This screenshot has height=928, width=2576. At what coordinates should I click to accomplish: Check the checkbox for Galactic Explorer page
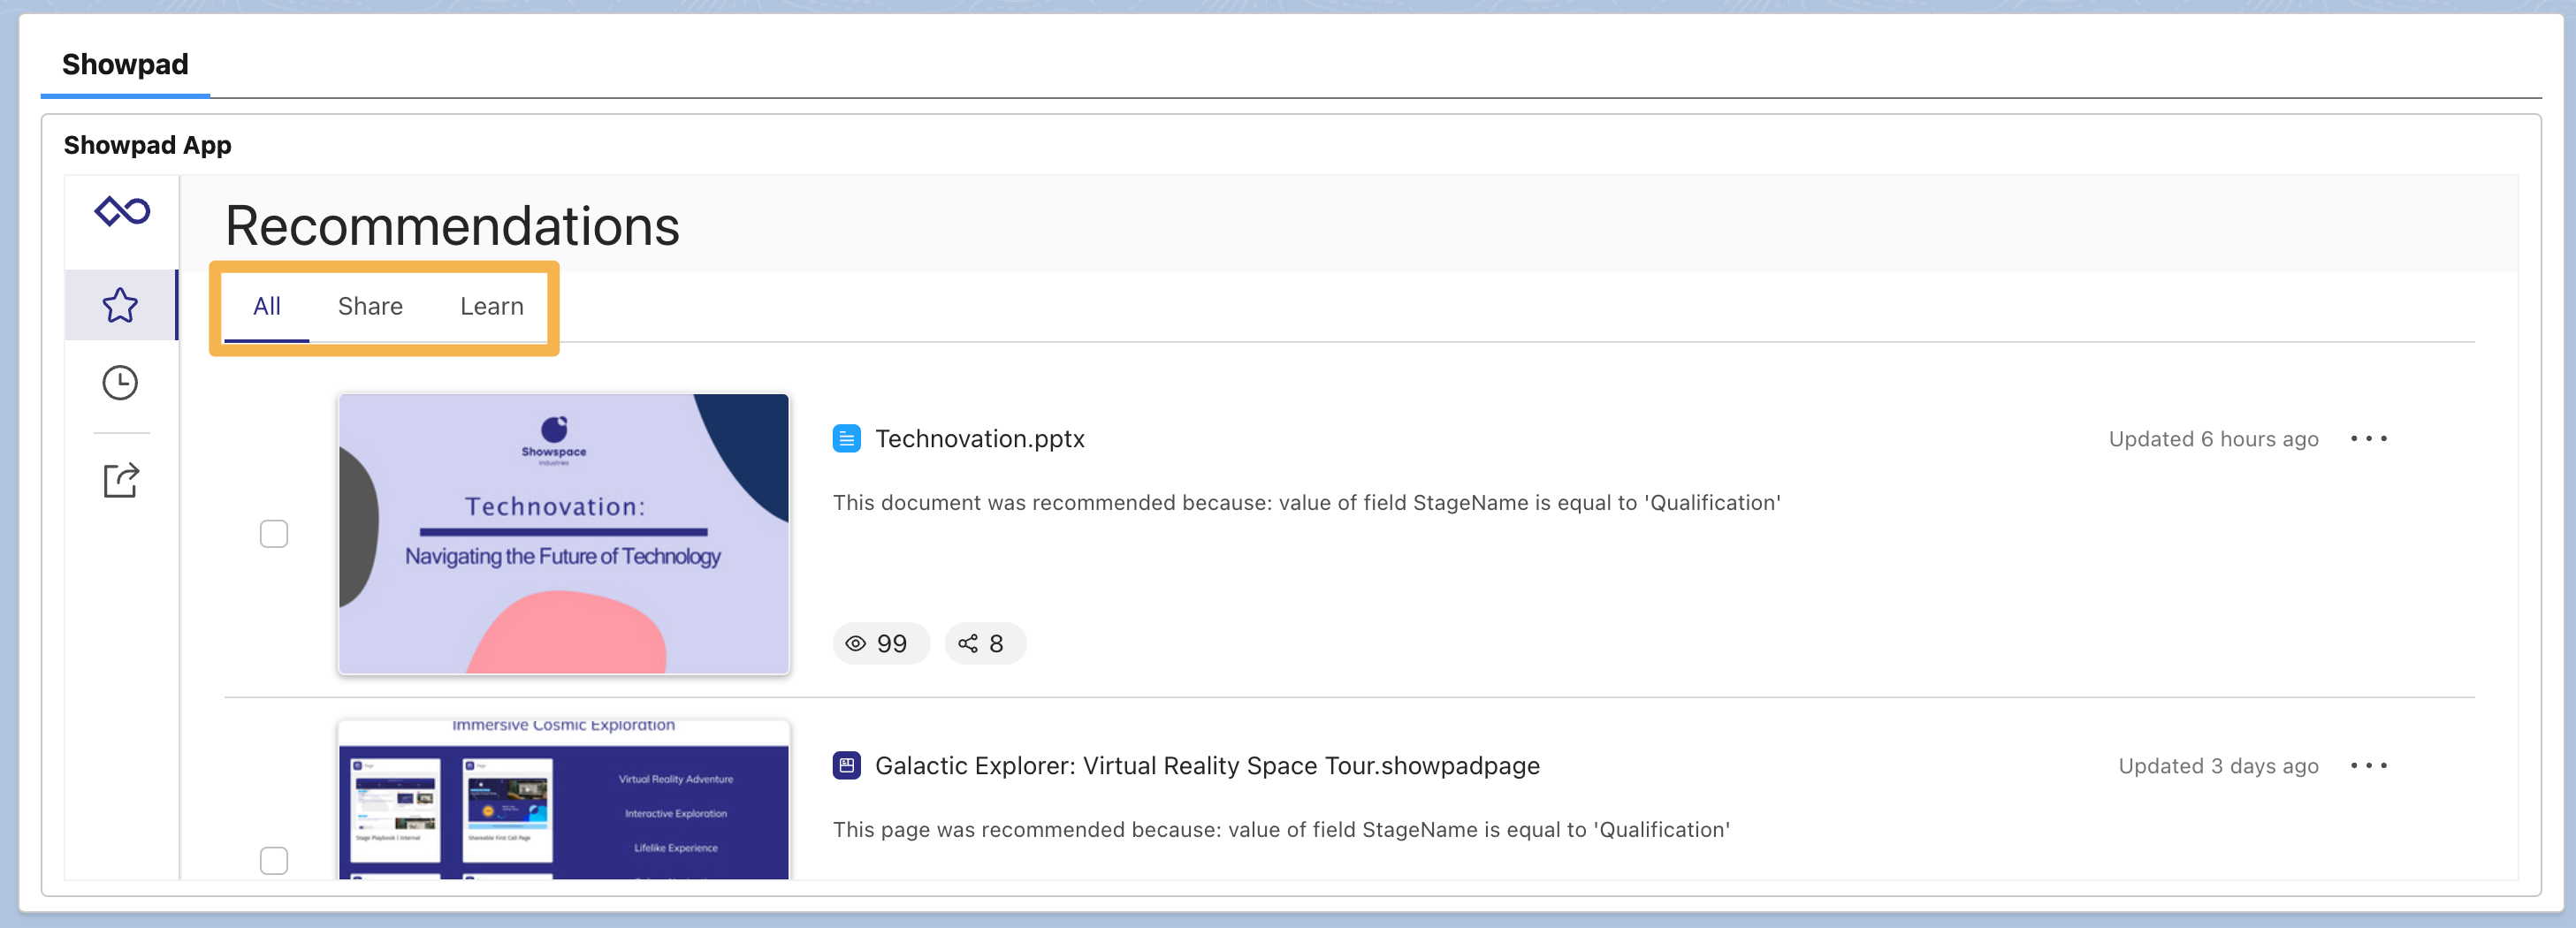pos(273,858)
